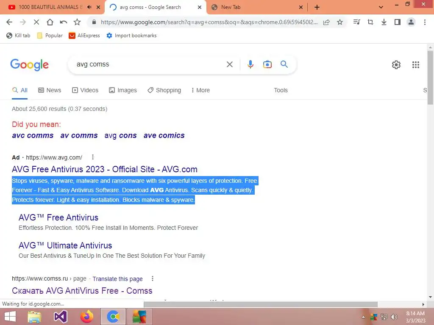Open Firefox from the taskbar
Viewport: 434px width, 325px height.
coord(86,317)
